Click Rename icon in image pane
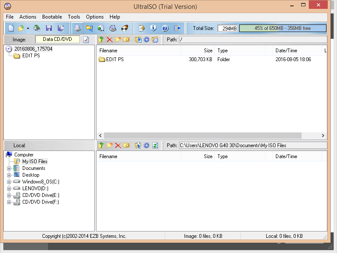337x253 pixels. tap(126, 40)
